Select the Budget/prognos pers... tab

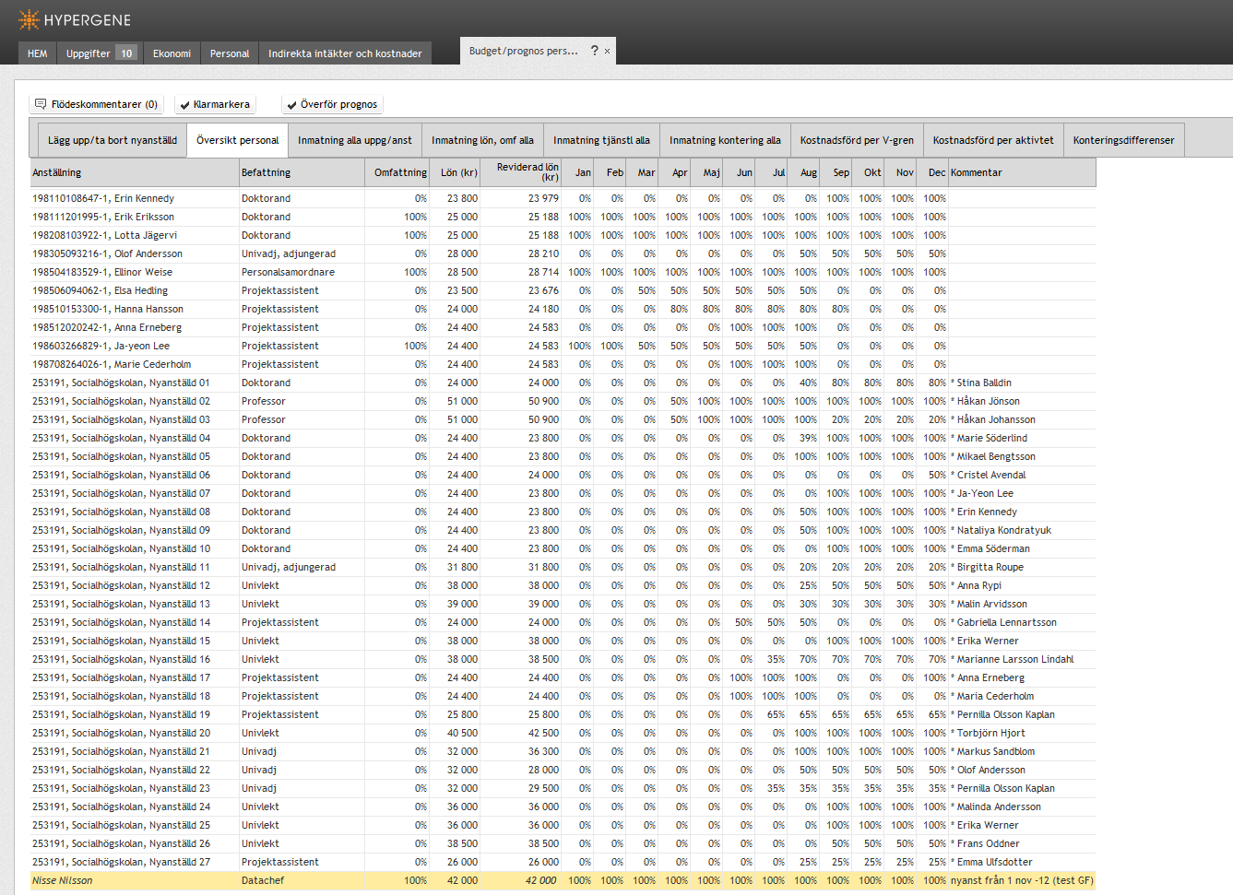(523, 51)
